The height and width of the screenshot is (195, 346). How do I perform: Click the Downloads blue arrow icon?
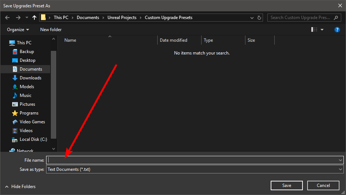point(15,78)
